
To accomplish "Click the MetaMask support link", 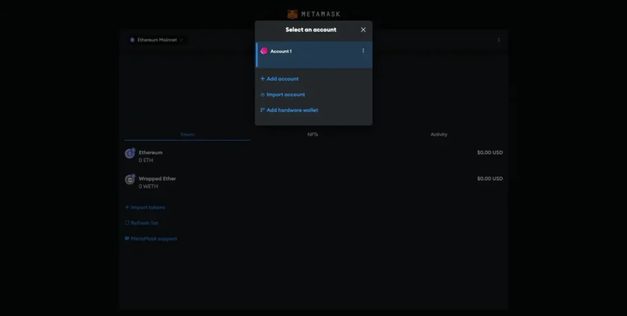I will click(x=151, y=238).
